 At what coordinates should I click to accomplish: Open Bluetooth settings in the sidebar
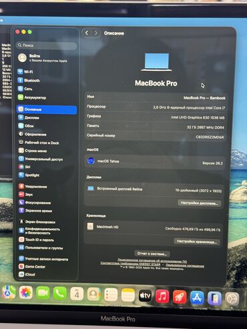[29, 80]
